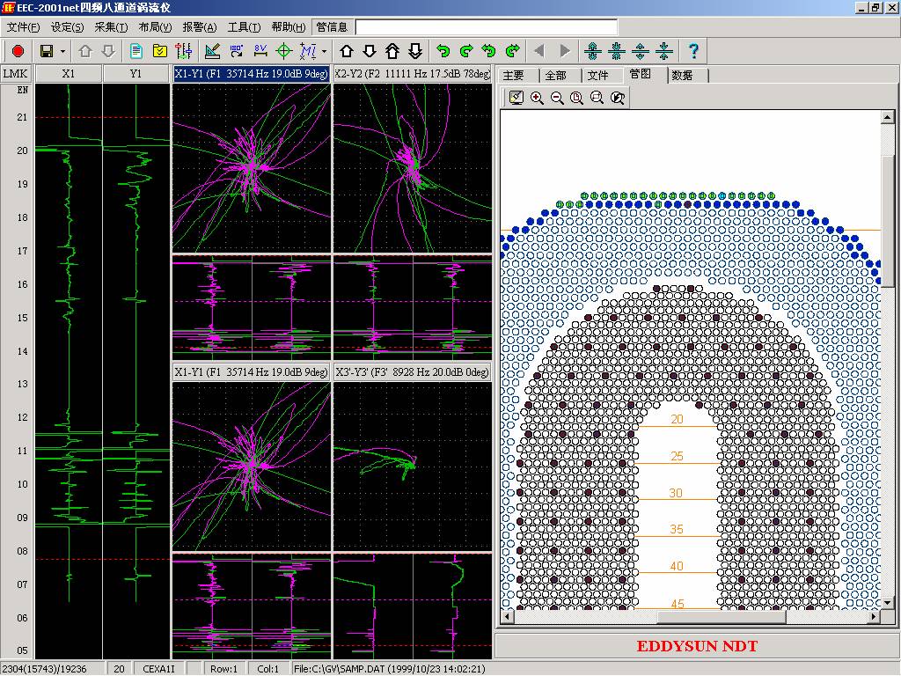The width and height of the screenshot is (901, 676).
Task: Click the floppy disk save icon
Action: [47, 51]
